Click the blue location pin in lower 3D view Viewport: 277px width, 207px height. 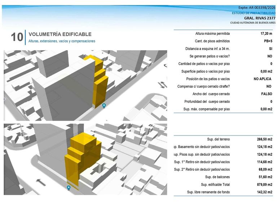[x=69, y=188]
